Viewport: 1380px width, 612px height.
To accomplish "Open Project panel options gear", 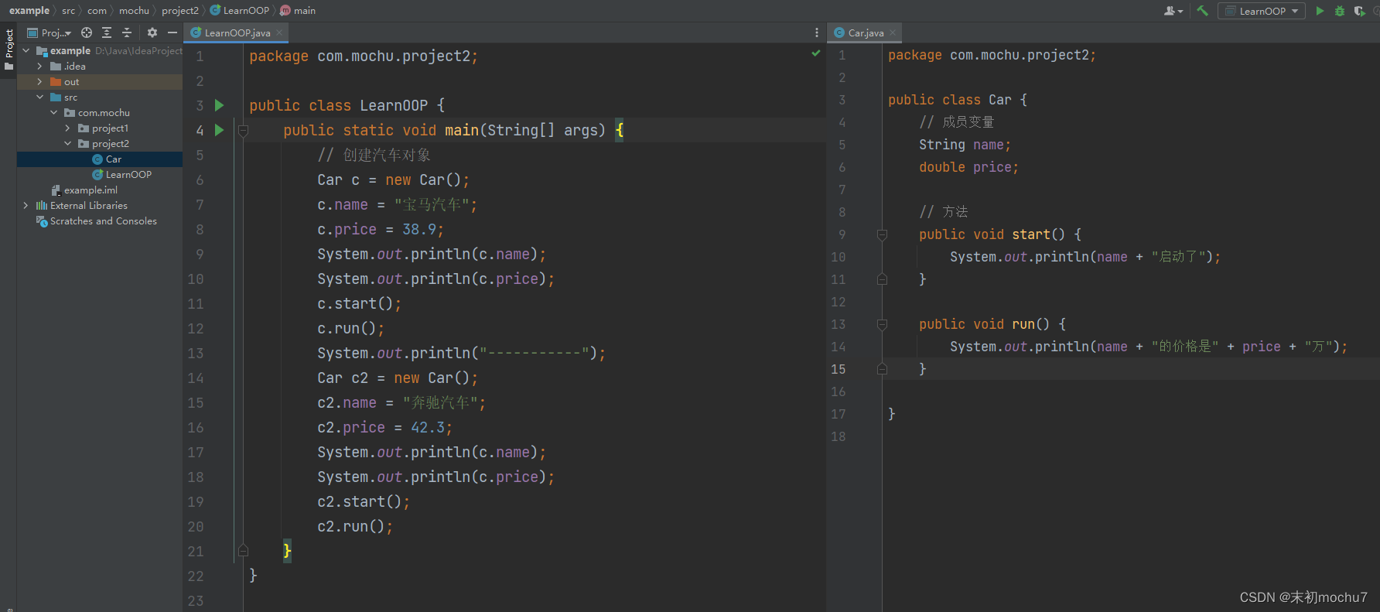I will click(152, 32).
